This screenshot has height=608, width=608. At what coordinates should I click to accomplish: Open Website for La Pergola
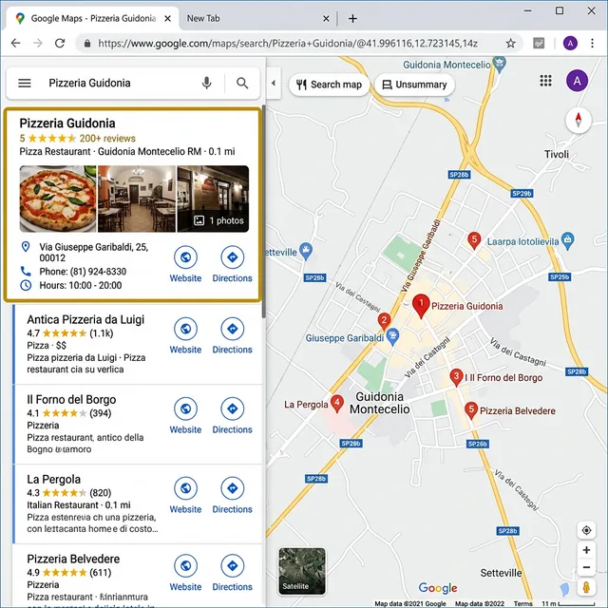pos(185,496)
